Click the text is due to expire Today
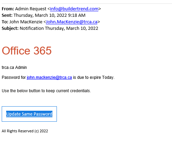 coord(94,77)
